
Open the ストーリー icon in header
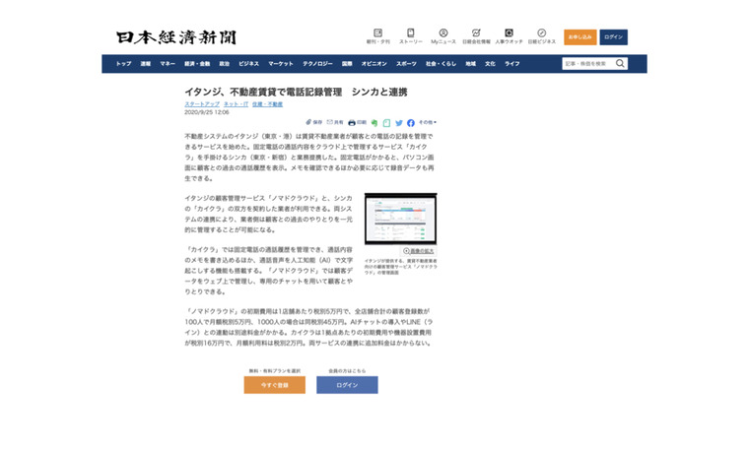411,33
